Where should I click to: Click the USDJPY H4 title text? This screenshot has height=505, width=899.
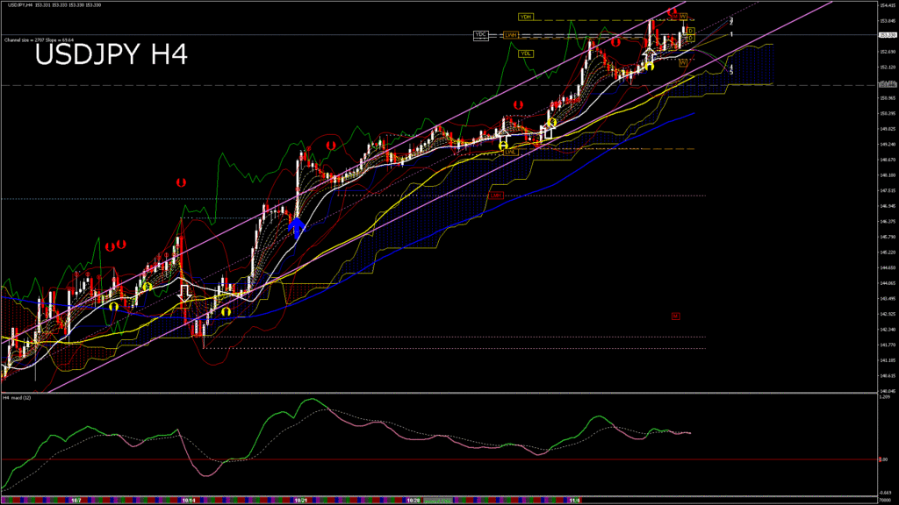tap(111, 56)
